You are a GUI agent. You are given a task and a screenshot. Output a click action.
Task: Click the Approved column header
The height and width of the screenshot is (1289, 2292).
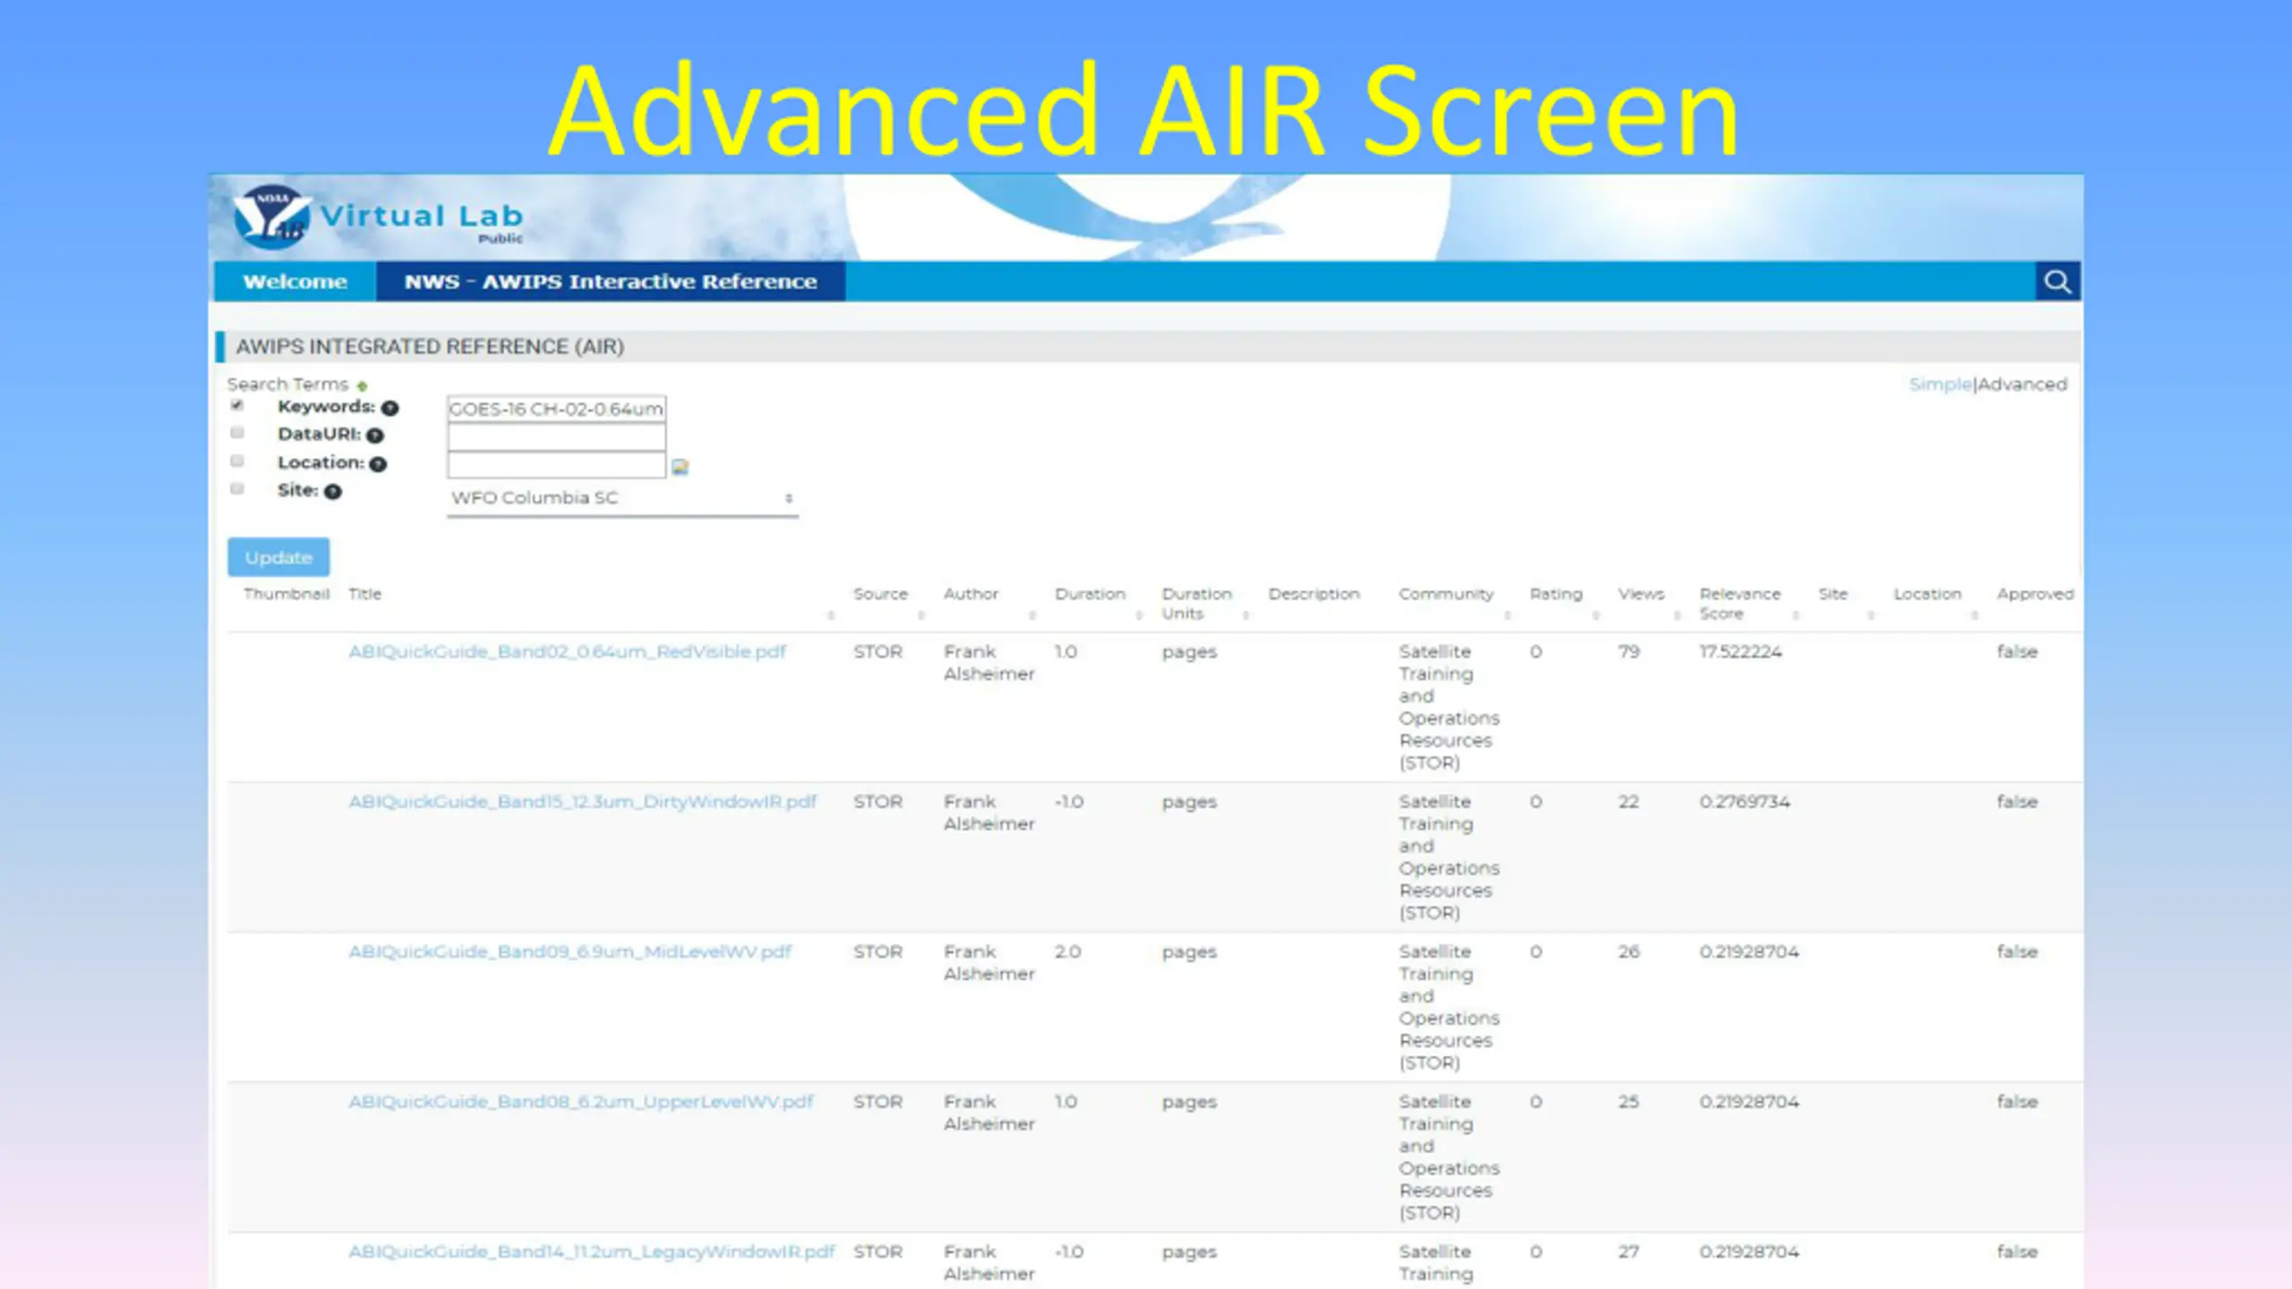(x=2035, y=594)
